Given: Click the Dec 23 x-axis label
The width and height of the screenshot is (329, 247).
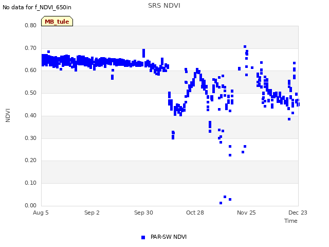Looking at the screenshot, I should (x=298, y=213).
